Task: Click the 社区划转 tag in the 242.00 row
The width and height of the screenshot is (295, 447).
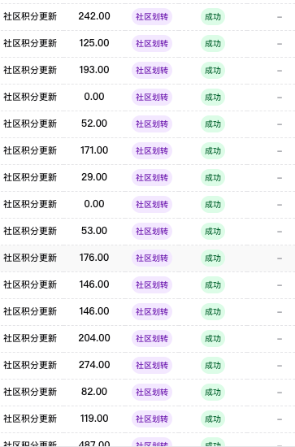Action: (x=152, y=17)
